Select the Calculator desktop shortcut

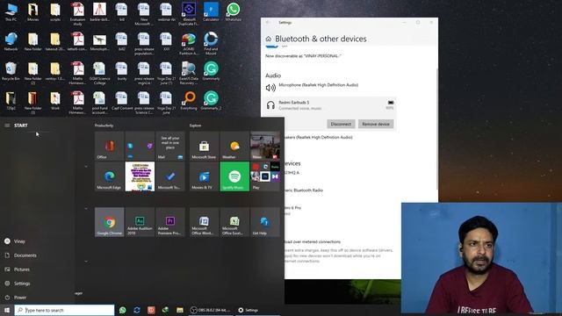coord(211,11)
